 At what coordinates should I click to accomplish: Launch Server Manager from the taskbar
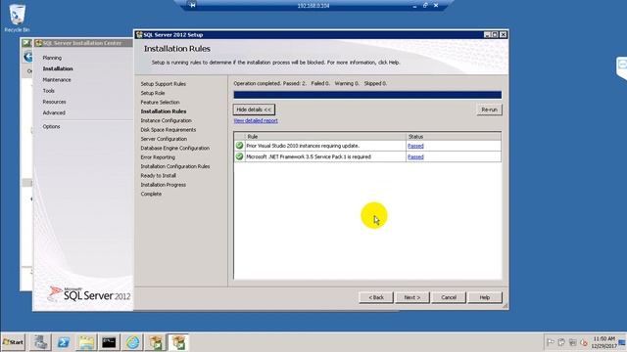40,342
